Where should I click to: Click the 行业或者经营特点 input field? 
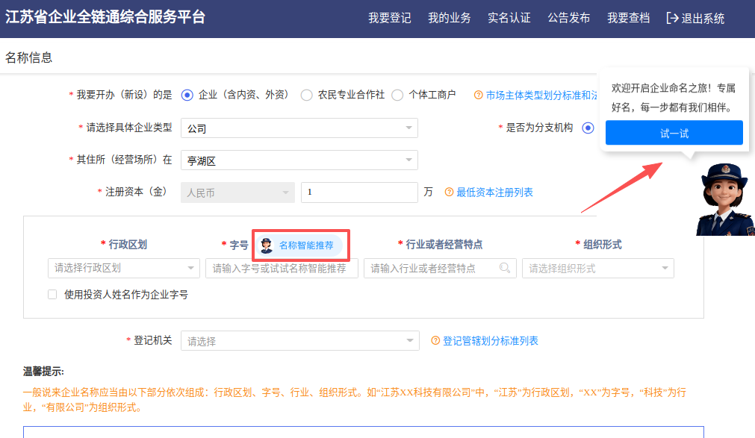click(x=440, y=268)
